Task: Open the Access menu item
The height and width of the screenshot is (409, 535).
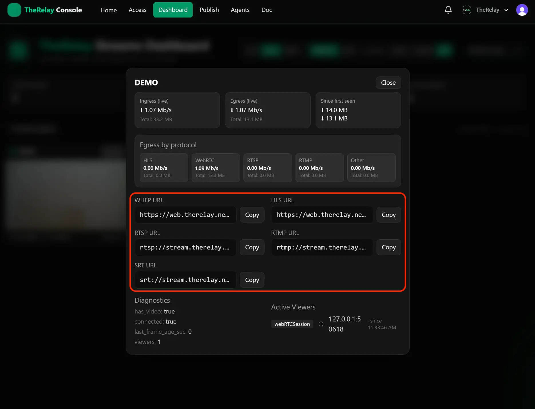Action: pos(138,10)
